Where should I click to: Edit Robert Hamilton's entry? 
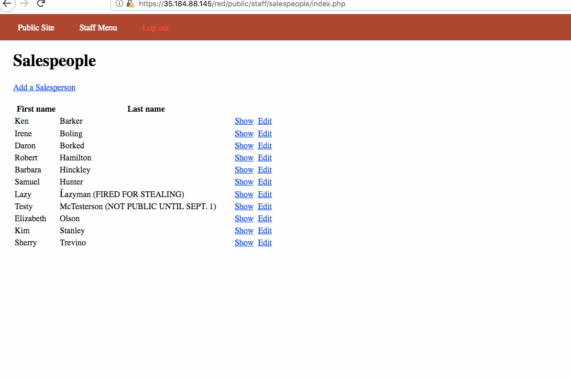[x=265, y=158]
